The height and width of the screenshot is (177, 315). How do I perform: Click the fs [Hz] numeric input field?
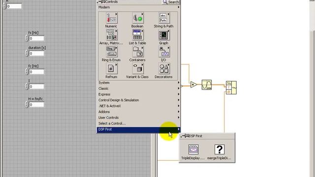tap(36, 38)
